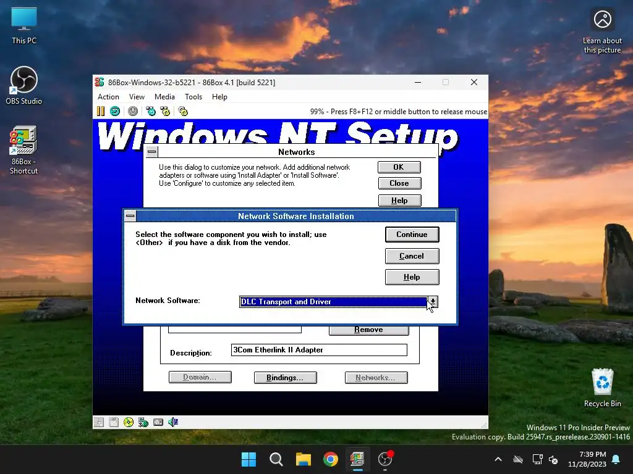Click the network status bar icon
The image size is (633, 474).
pos(143,422)
